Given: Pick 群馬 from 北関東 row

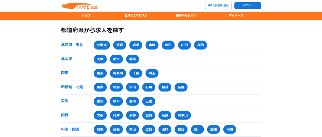Looking at the screenshot, I should pyautogui.click(x=132, y=59).
